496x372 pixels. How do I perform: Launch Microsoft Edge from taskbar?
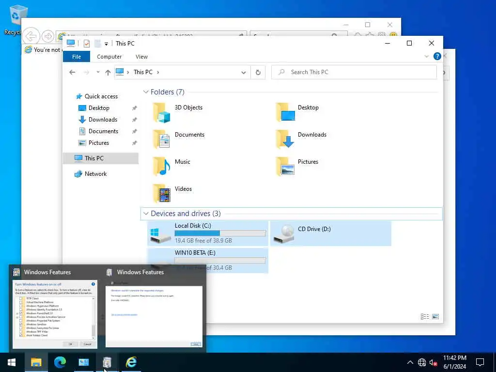tap(60, 362)
